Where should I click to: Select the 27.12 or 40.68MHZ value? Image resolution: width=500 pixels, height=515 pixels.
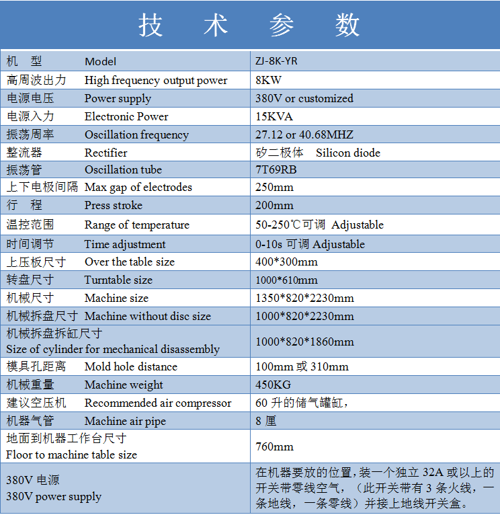pos(304,134)
